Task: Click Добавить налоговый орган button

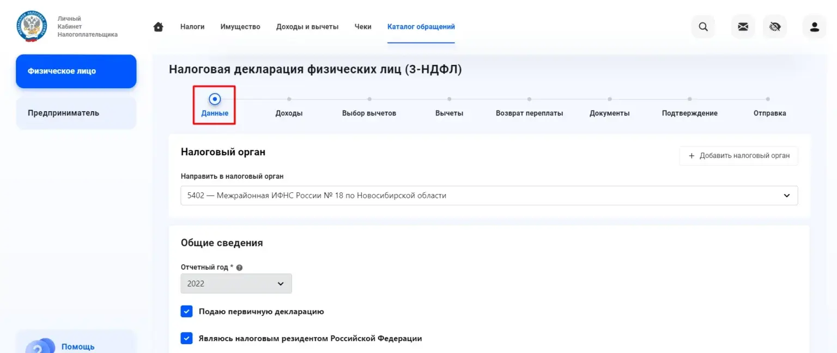Action: point(739,156)
